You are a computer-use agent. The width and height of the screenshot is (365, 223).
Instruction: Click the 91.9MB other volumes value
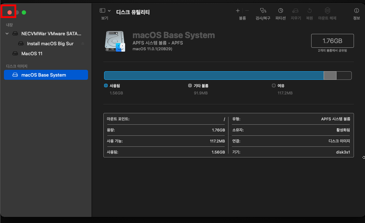(201, 93)
